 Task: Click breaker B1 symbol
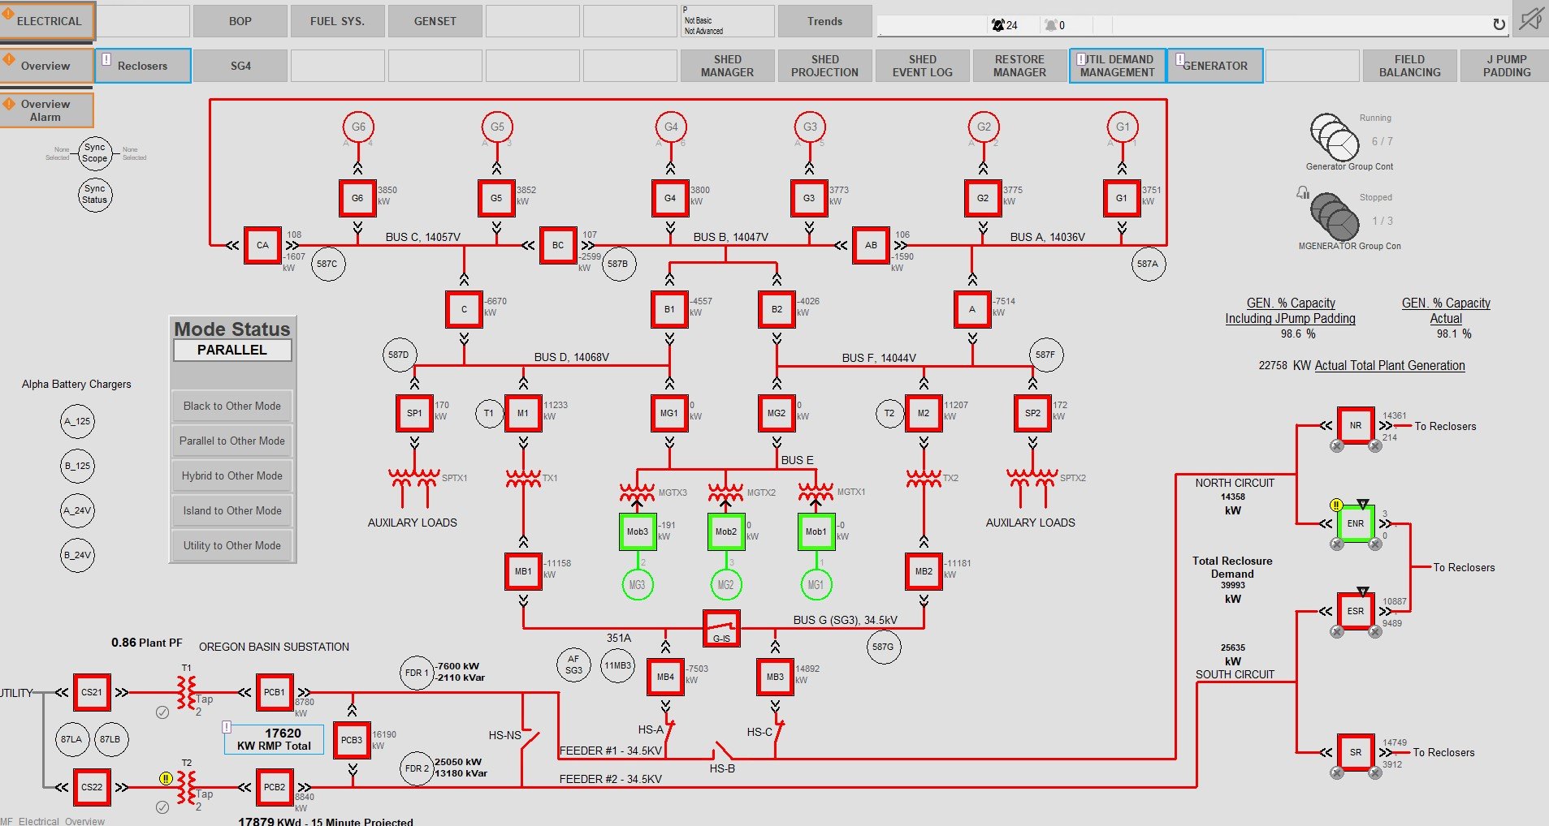(x=669, y=309)
